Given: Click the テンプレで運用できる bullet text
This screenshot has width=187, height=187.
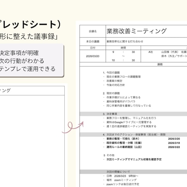Looking at the screenshot, I should 28,69.
